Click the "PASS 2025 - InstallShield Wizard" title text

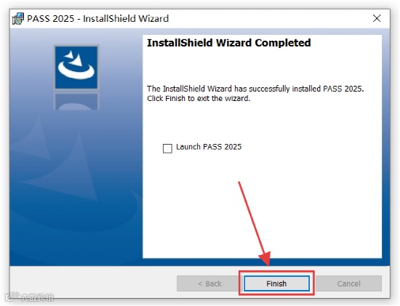[98, 19]
